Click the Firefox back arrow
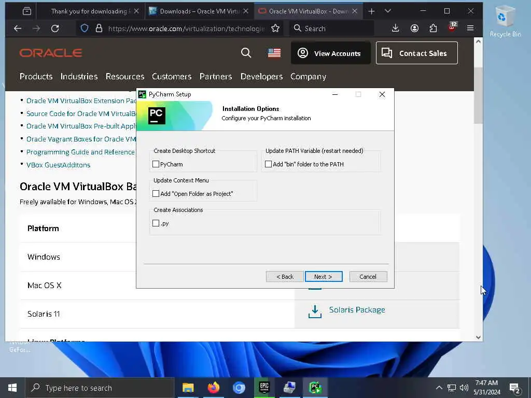 [x=18, y=29]
